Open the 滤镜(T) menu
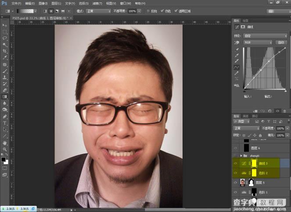The width and height of the screenshot is (291, 212). click(x=97, y=4)
